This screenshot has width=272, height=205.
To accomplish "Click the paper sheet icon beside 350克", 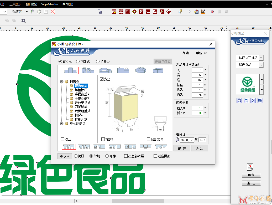I will click(177, 140).
